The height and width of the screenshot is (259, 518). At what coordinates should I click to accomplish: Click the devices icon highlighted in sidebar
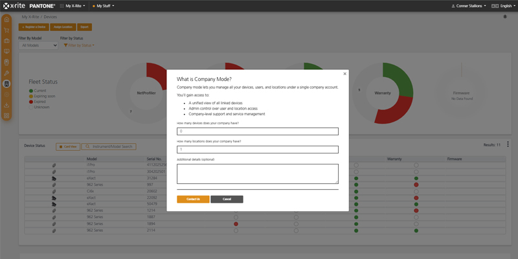click(6, 84)
